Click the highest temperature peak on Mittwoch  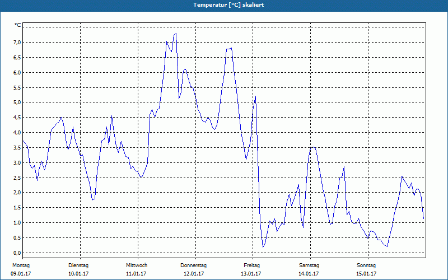(176, 34)
